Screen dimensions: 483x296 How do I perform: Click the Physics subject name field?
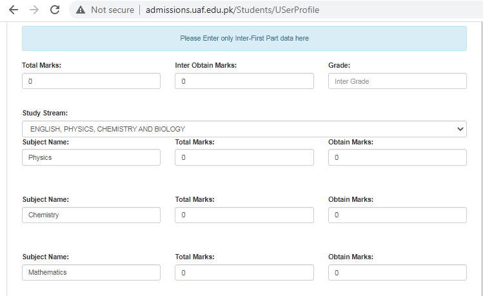point(91,157)
